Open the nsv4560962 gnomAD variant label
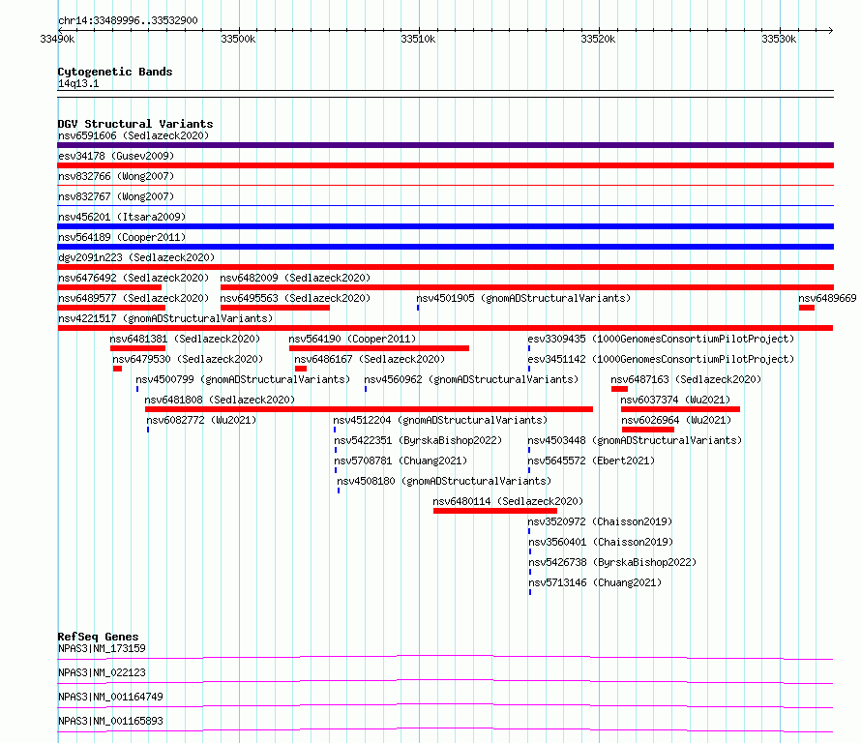Image resolution: width=861 pixels, height=743 pixels. [471, 379]
